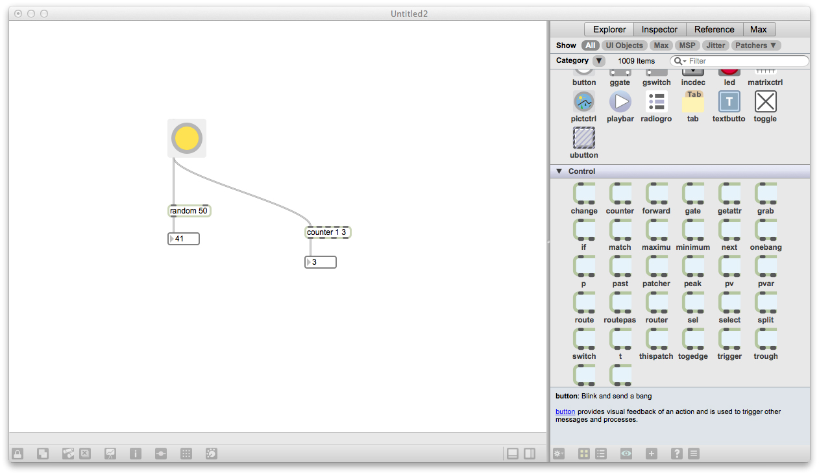
Task: Bang the yellow button in the patcher
Action: pyautogui.click(x=186, y=138)
